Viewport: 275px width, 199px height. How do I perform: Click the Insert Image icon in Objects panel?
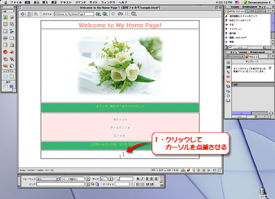(x=5, y=17)
